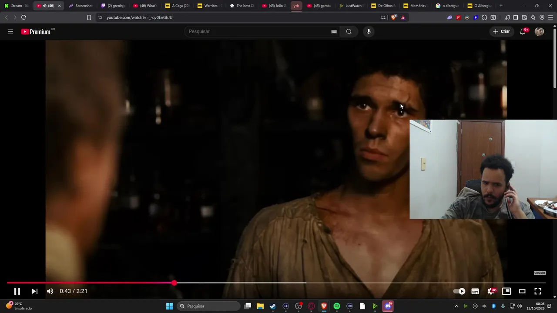Viewport: 557px width, 313px height.
Task: Open the YouTube hamburger guide menu
Action: 10,31
